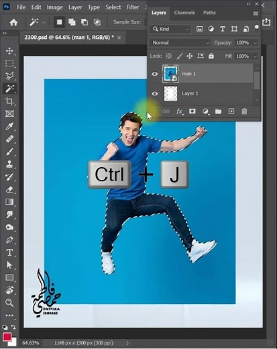This screenshot has width=277, height=349.
Task: Select the Frame tool
Action: coord(9,113)
